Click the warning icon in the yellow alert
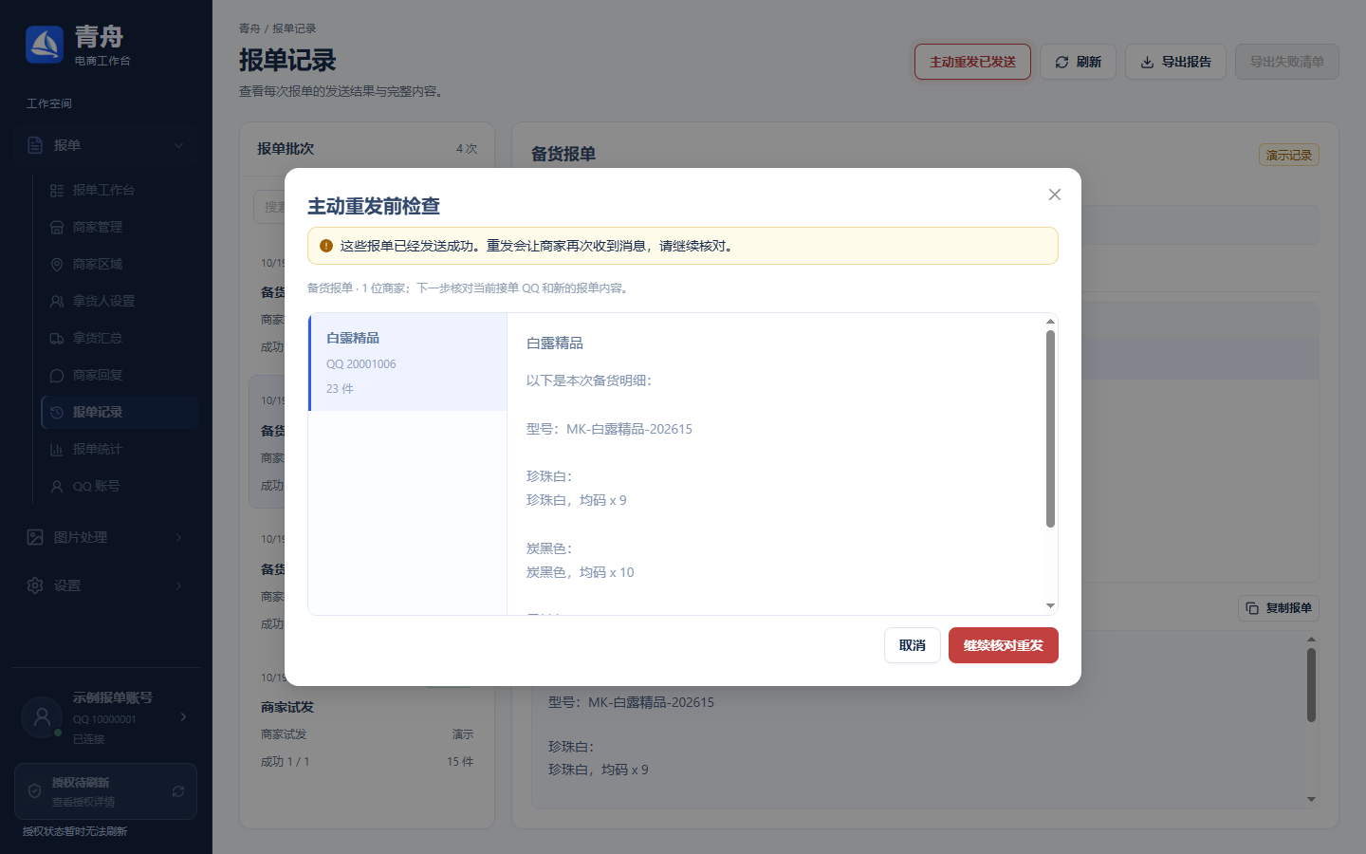The image size is (1366, 854). pyautogui.click(x=326, y=246)
